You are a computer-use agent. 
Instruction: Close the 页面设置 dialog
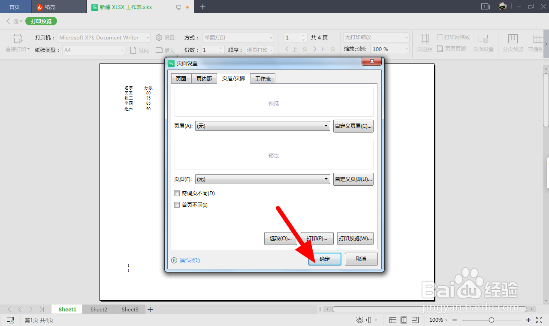[x=371, y=63]
